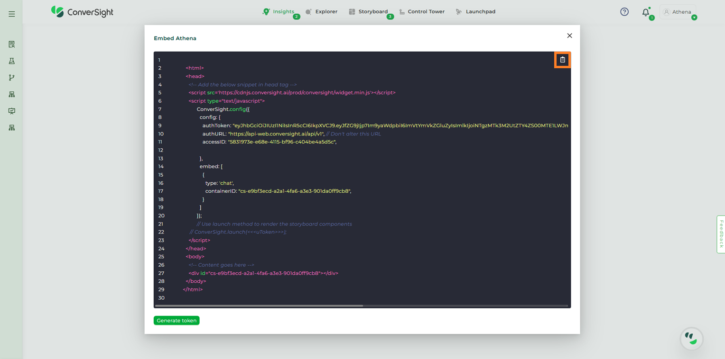Expand the Athena user dropdown arrow
Screen dimensions: 725x359
[x=694, y=18]
